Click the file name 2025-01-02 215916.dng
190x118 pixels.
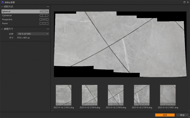coord(116,107)
